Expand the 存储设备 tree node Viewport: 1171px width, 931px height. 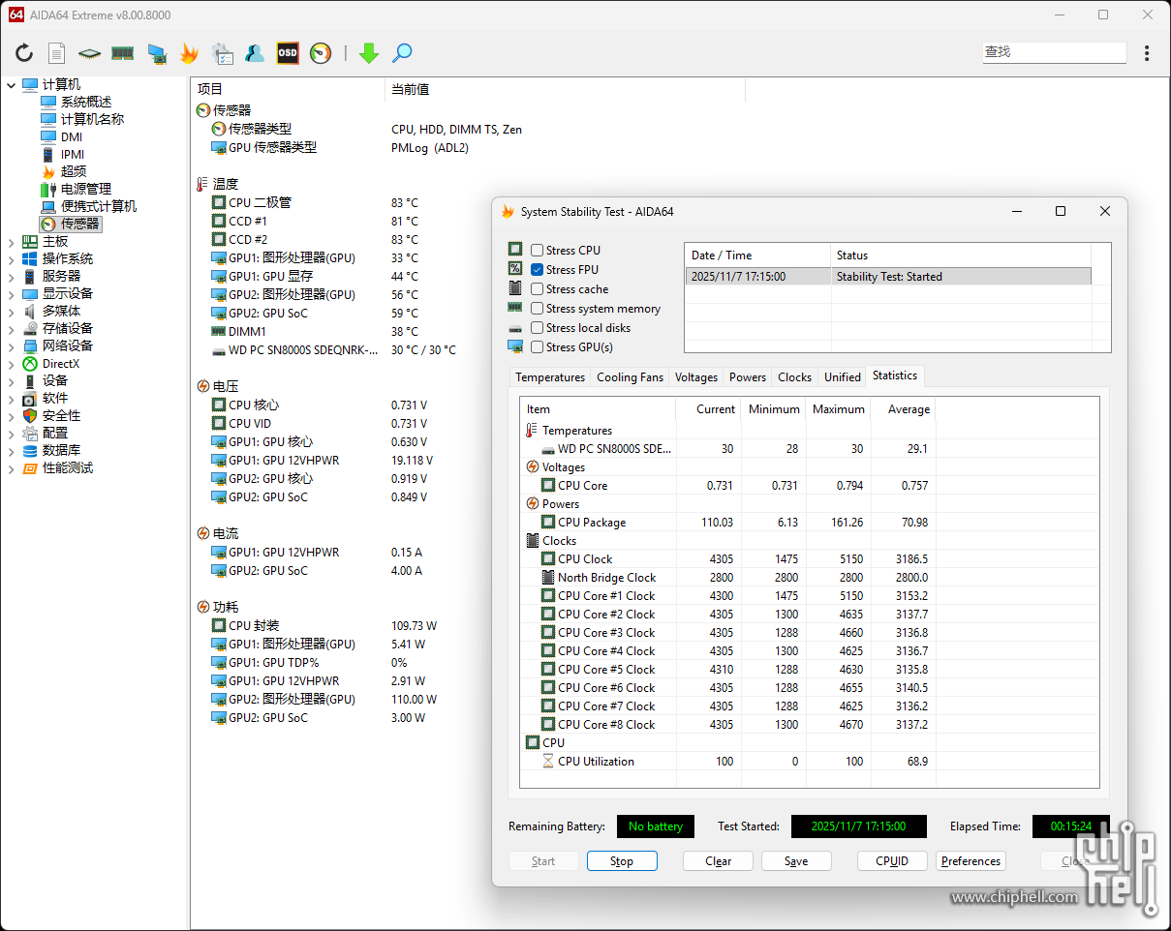point(11,329)
